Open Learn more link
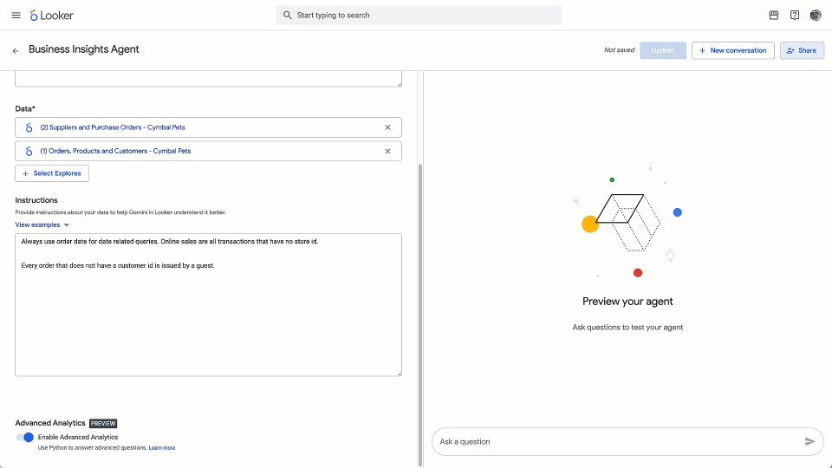Image resolution: width=832 pixels, height=468 pixels. pos(162,448)
